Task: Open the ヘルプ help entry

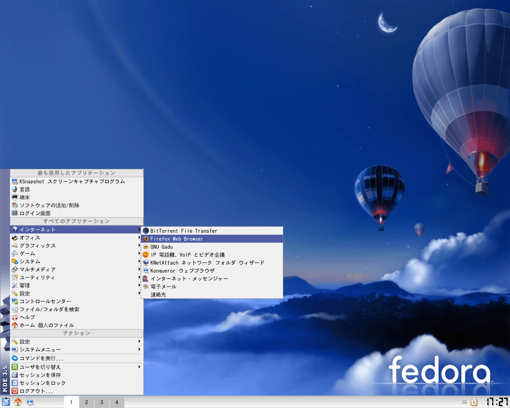Action: click(x=76, y=317)
